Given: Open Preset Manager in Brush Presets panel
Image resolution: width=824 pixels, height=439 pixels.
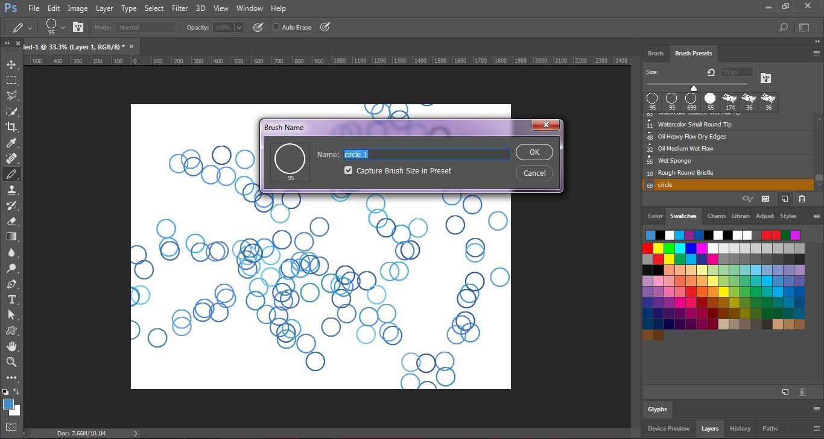Looking at the screenshot, I should (x=765, y=198).
